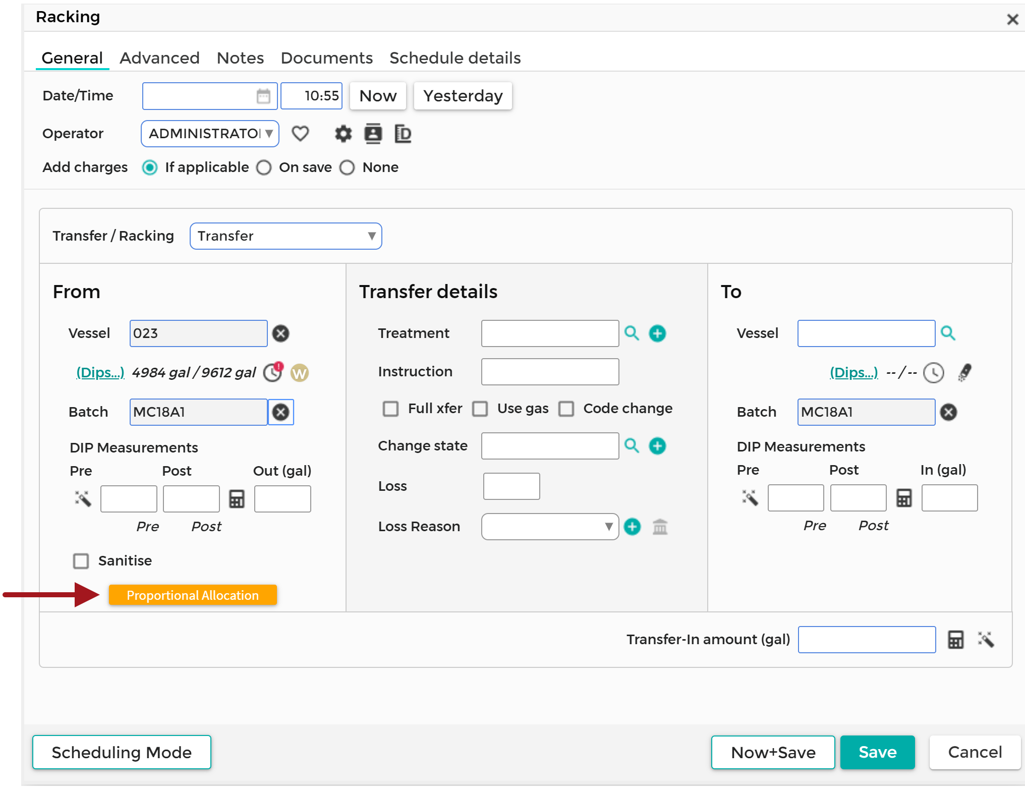Click the Date input field

coord(210,96)
